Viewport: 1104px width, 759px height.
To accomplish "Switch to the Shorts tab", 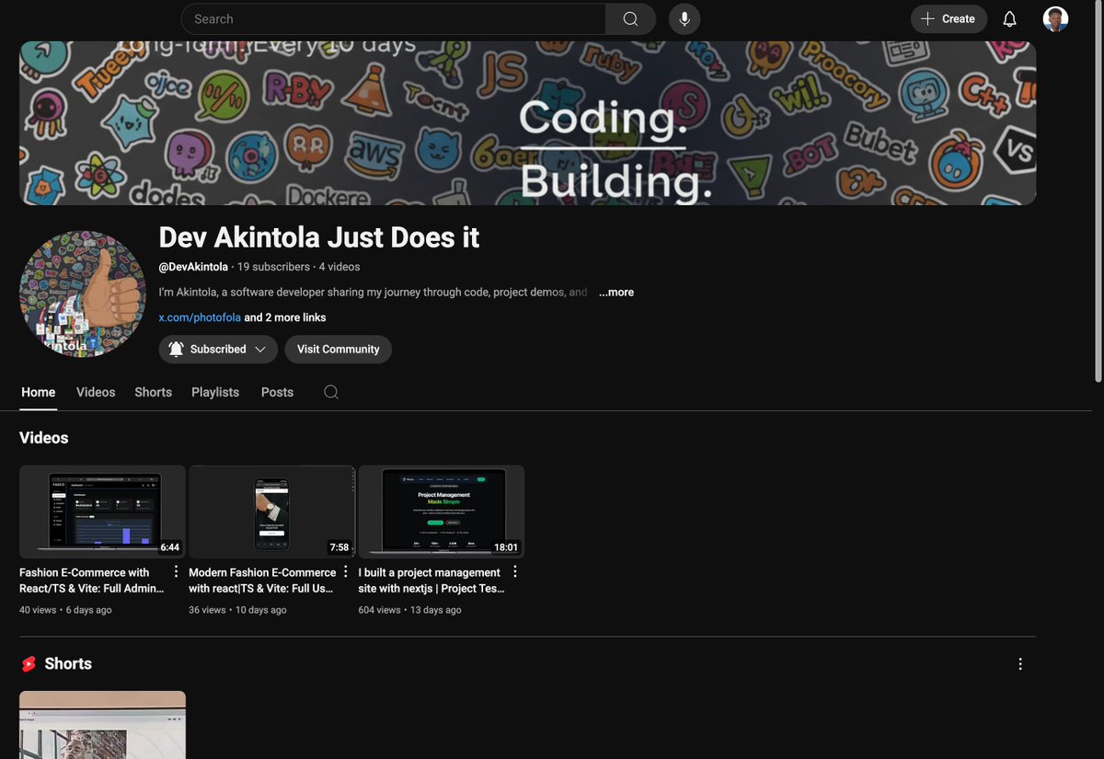I will [x=153, y=392].
